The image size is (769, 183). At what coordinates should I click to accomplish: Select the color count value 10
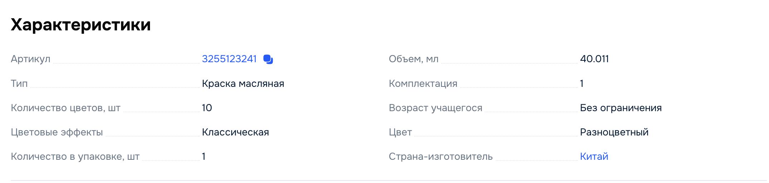click(207, 108)
